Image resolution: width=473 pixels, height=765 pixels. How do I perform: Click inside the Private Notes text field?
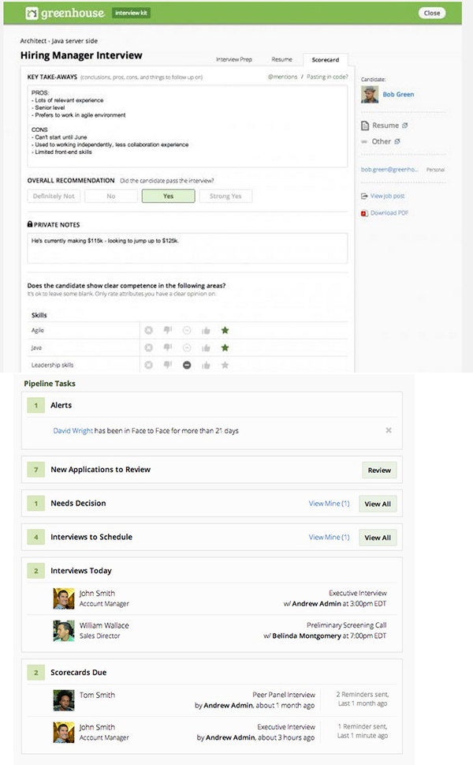click(x=187, y=248)
